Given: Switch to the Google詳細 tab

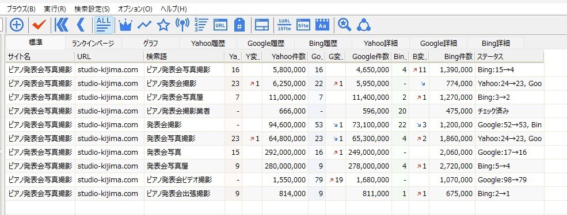Looking at the screenshot, I should coord(438,43).
